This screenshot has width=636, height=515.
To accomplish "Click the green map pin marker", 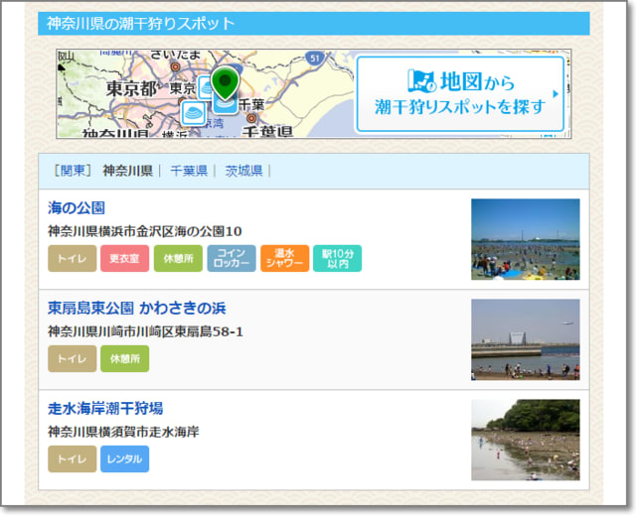I will tap(226, 83).
